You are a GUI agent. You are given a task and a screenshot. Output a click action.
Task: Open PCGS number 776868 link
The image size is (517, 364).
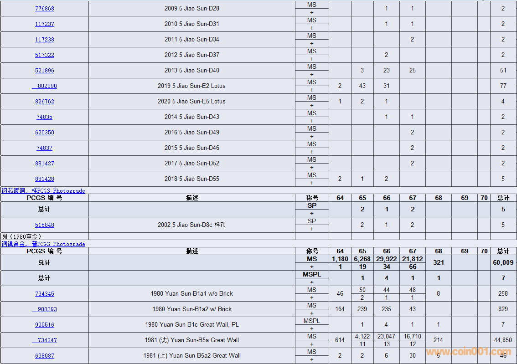pyautogui.click(x=44, y=9)
